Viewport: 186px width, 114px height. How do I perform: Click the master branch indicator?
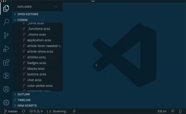pos(11,111)
